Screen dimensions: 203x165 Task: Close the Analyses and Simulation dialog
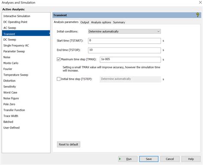tap(200, 3)
